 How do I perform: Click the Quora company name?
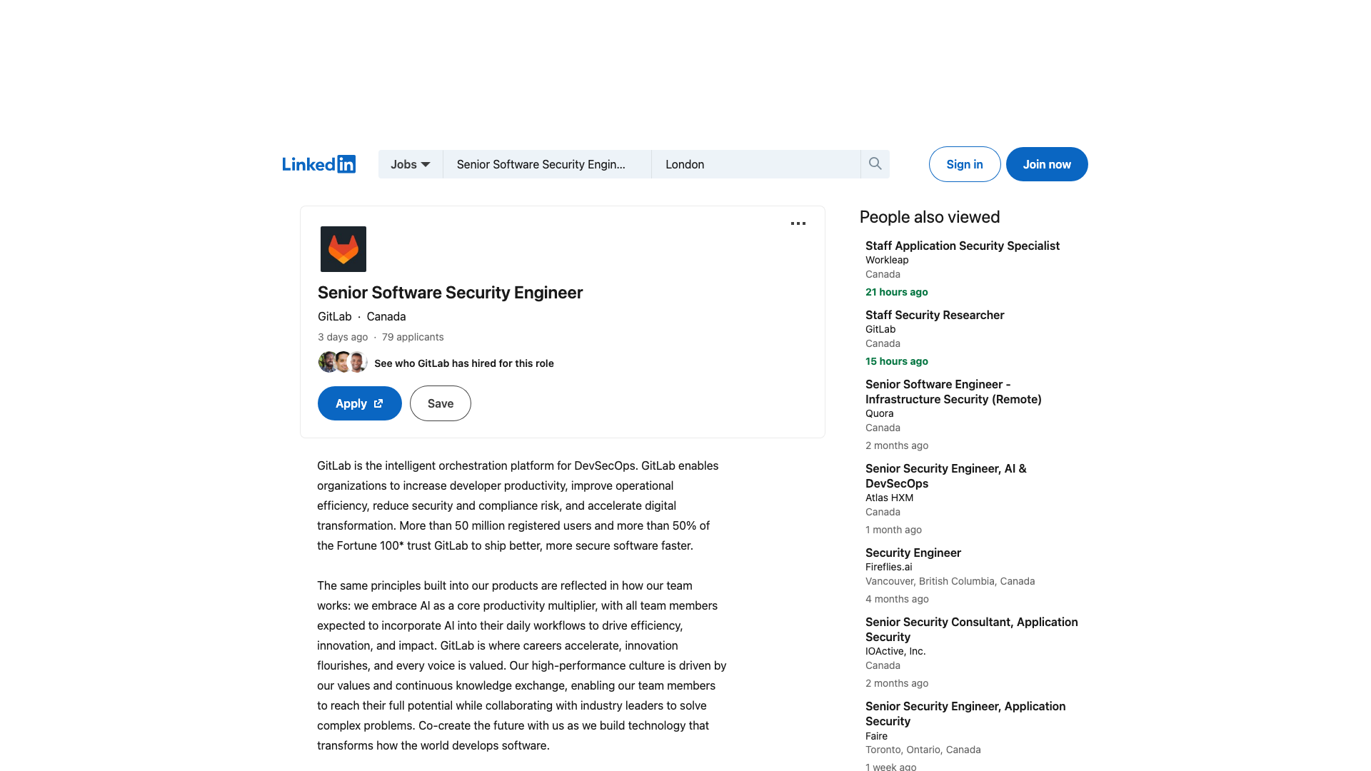(880, 413)
